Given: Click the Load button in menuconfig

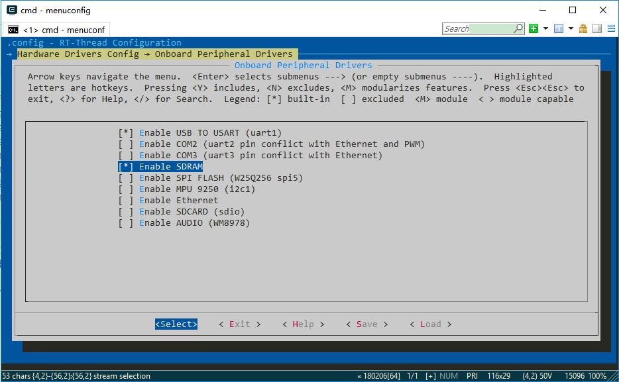Looking at the screenshot, I should (430, 324).
